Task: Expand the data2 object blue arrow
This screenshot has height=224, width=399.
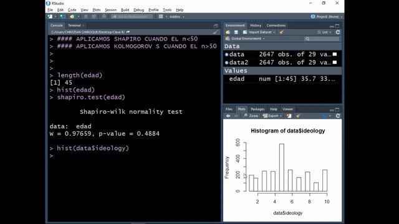Action: (x=226, y=62)
